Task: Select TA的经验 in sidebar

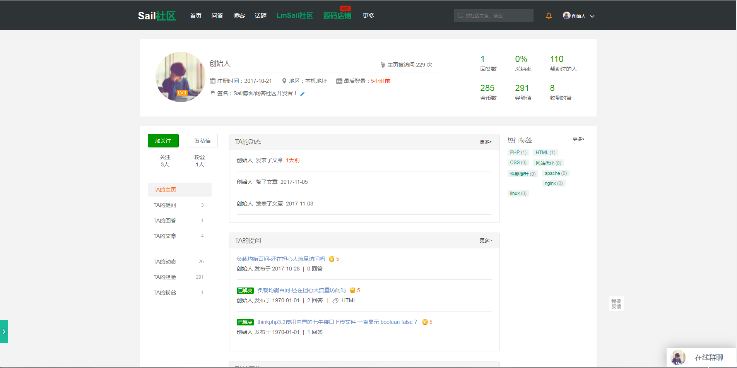Action: click(180, 277)
